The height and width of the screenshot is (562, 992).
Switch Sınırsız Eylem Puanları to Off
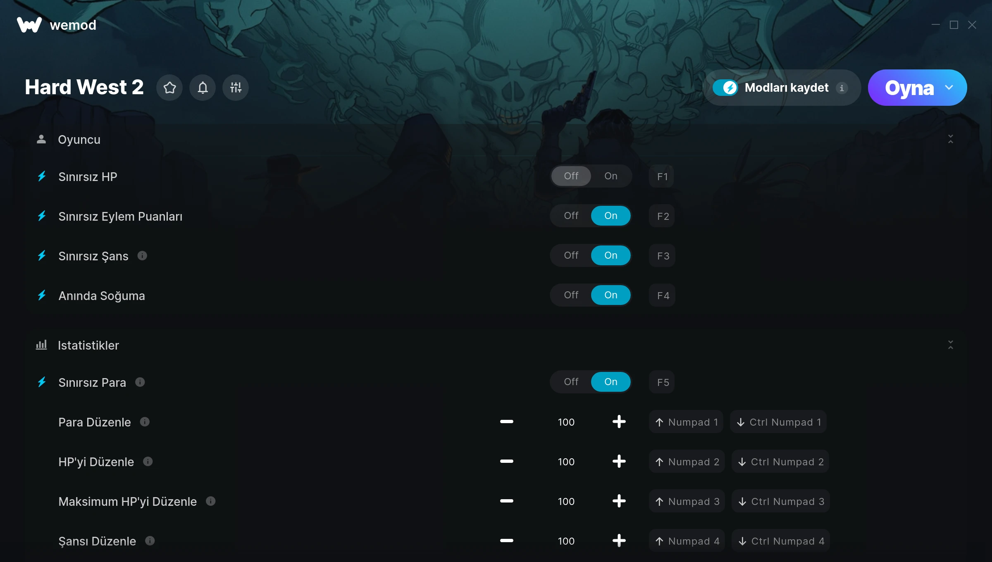571,216
